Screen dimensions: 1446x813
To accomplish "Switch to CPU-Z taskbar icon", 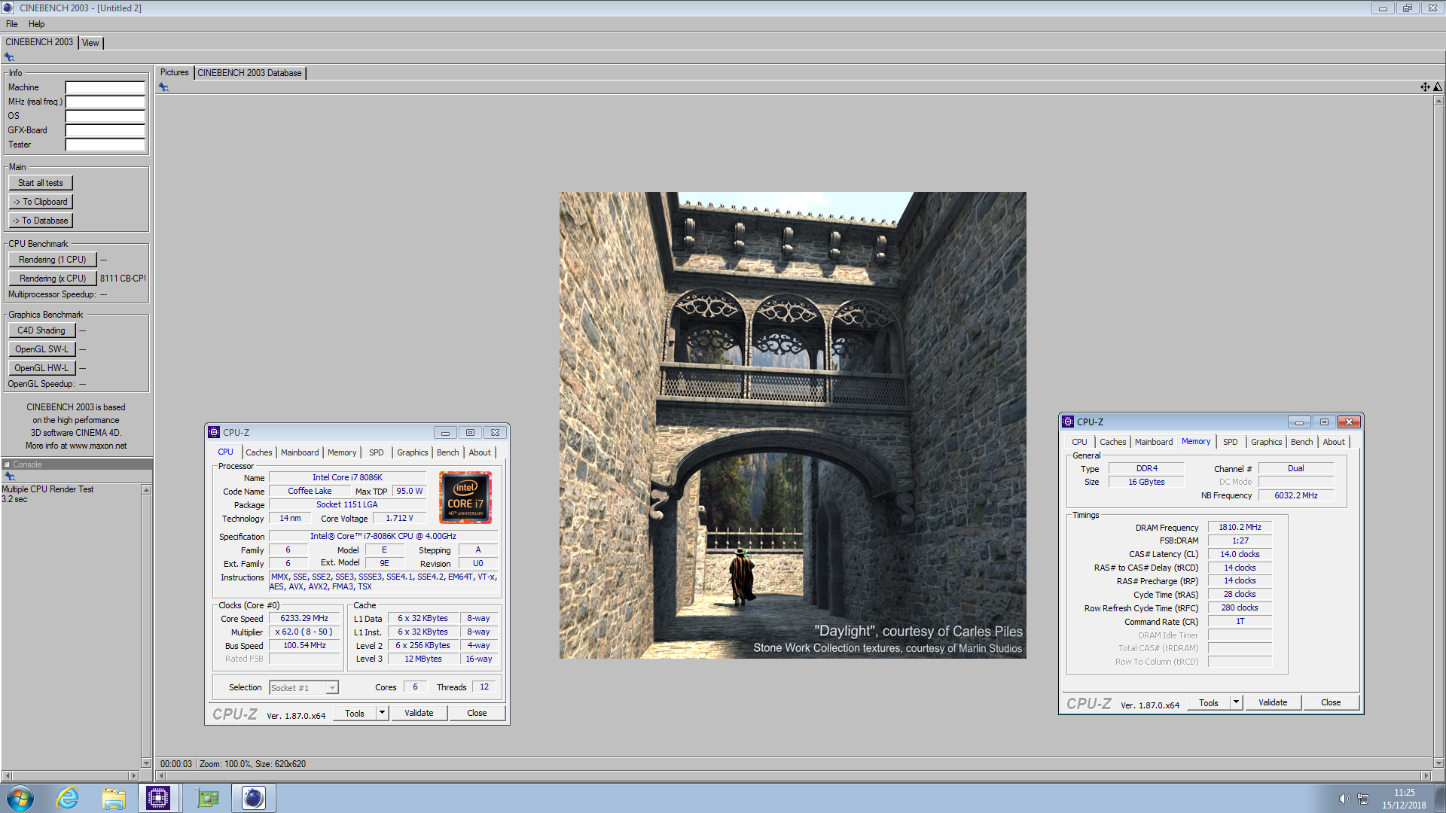I will coord(158,798).
